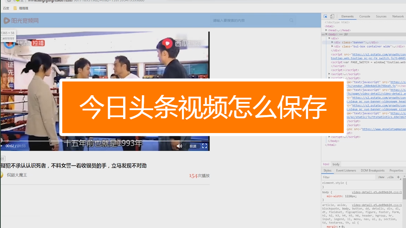Enter fullscreen on the video player
The image size is (406, 228).
click(205, 146)
